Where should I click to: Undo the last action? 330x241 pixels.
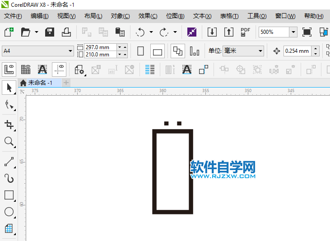click(x=140, y=32)
